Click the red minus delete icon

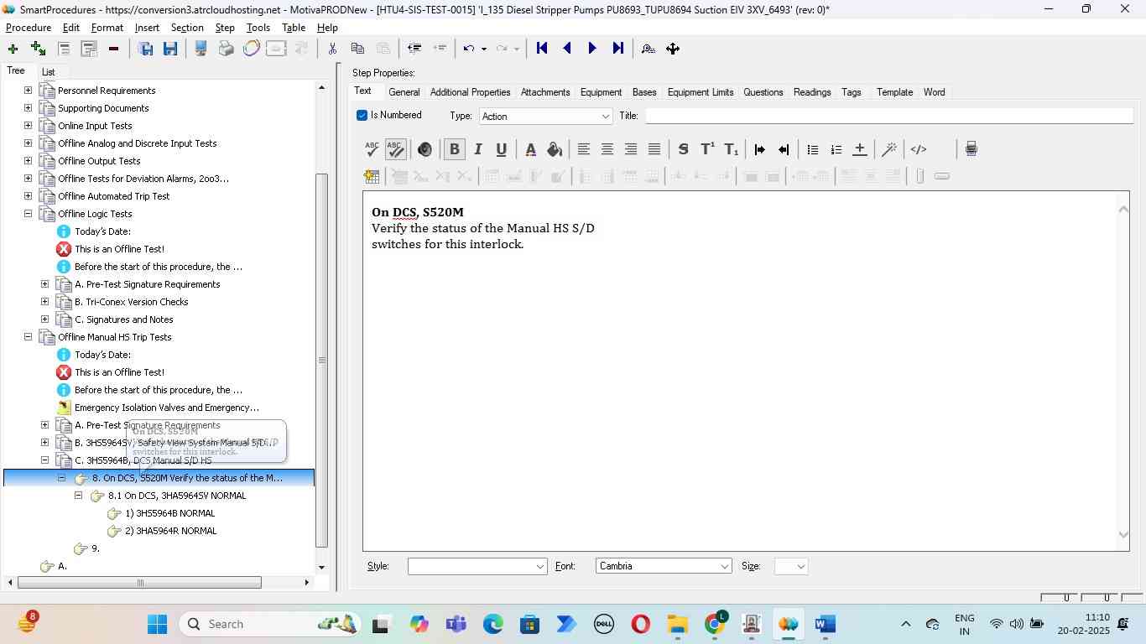pyautogui.click(x=113, y=49)
